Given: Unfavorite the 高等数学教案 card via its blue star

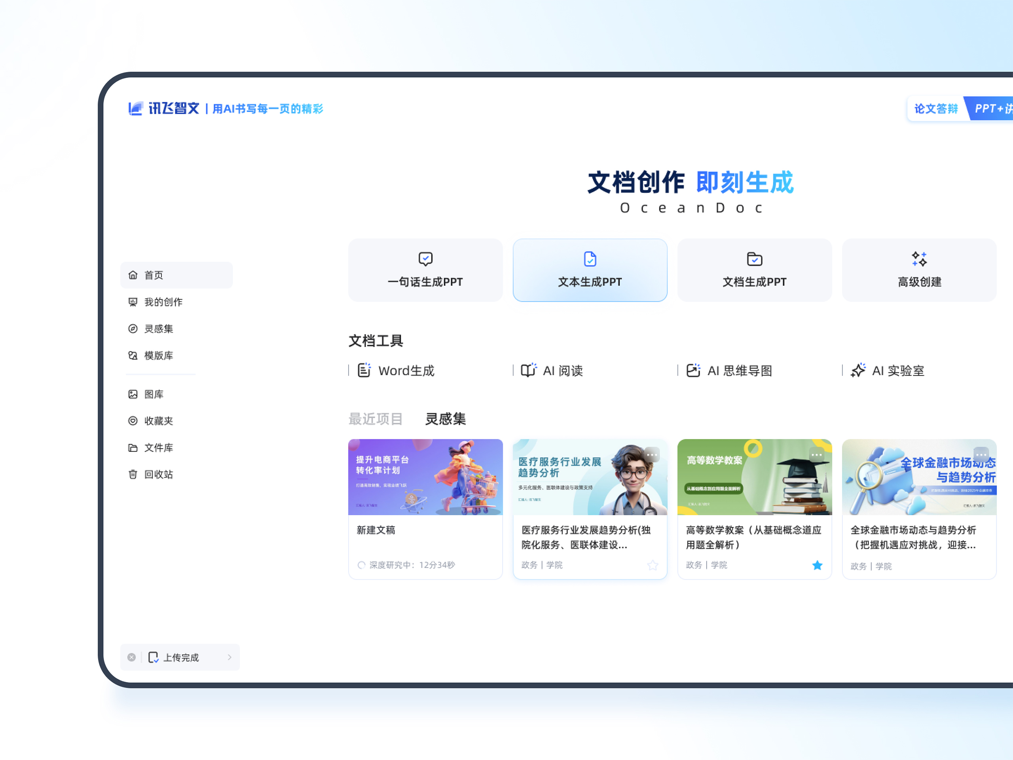Looking at the screenshot, I should [x=817, y=565].
